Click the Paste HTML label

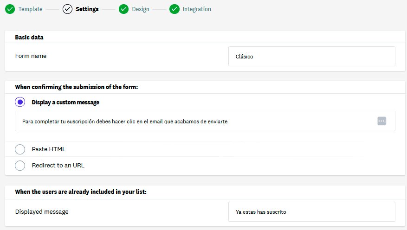(x=49, y=149)
